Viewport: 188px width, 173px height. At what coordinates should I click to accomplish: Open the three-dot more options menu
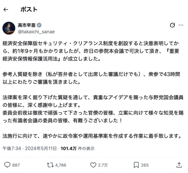[181, 25]
